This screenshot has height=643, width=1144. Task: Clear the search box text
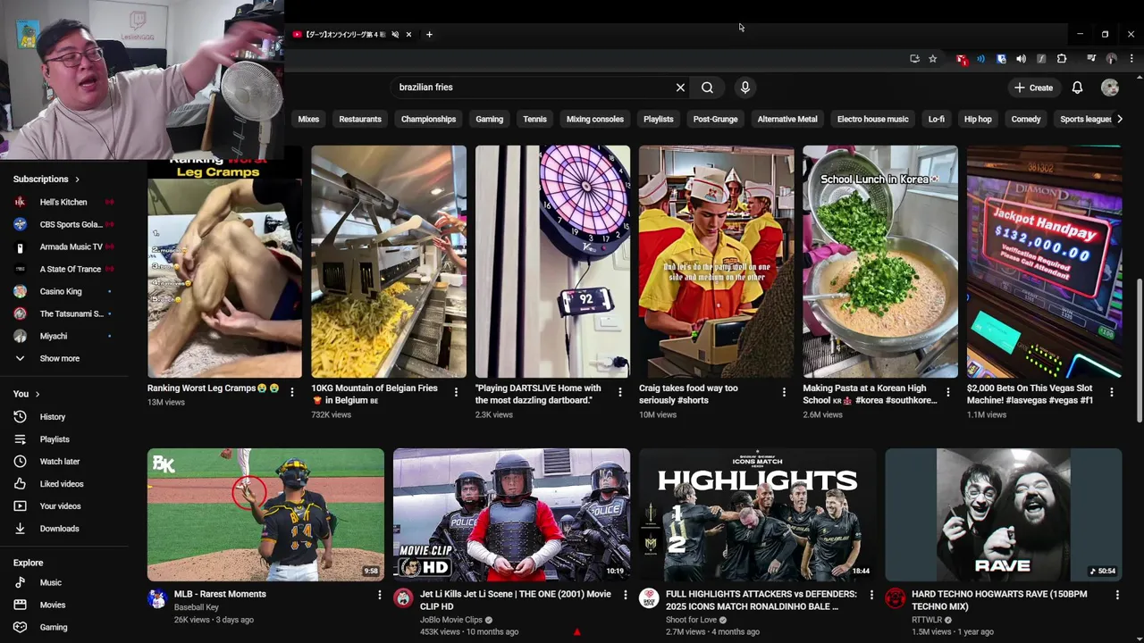click(680, 88)
